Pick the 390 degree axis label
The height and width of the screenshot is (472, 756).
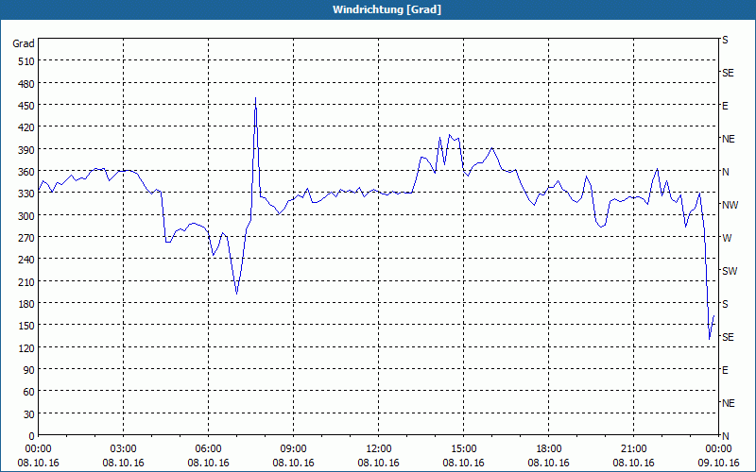[x=26, y=150]
